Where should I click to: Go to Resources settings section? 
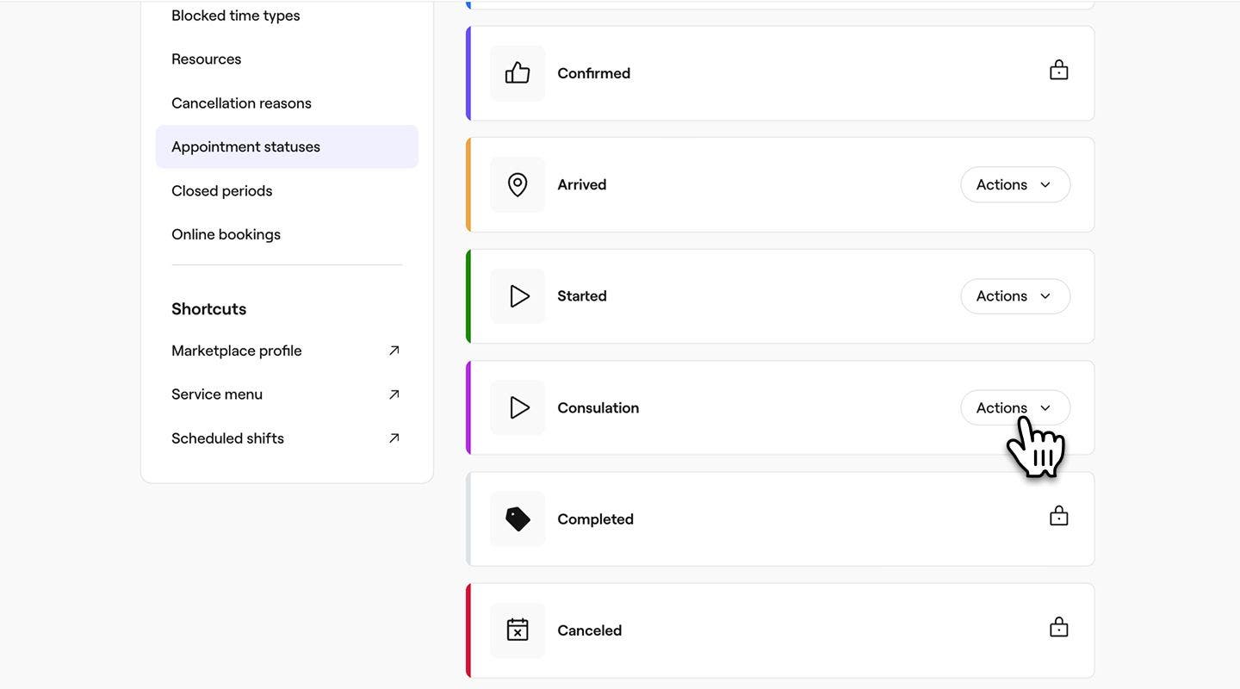[206, 59]
